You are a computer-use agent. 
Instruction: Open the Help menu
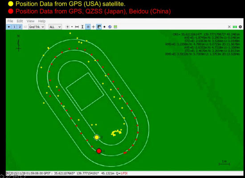tap(42, 21)
